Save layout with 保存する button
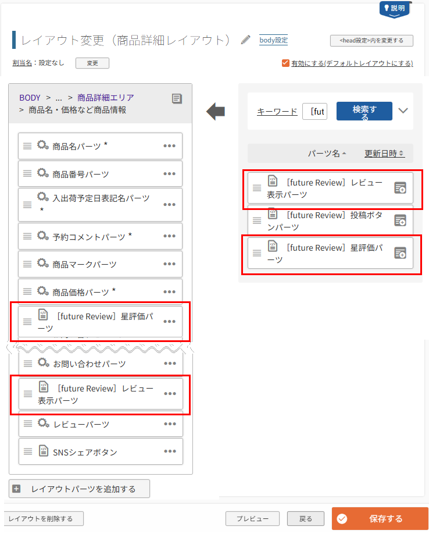The width and height of the screenshot is (429, 534). [x=380, y=519]
